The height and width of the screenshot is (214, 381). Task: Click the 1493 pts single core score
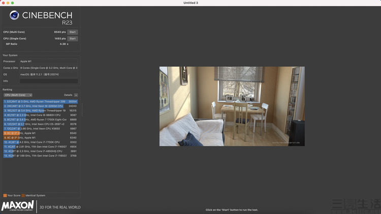click(x=60, y=38)
